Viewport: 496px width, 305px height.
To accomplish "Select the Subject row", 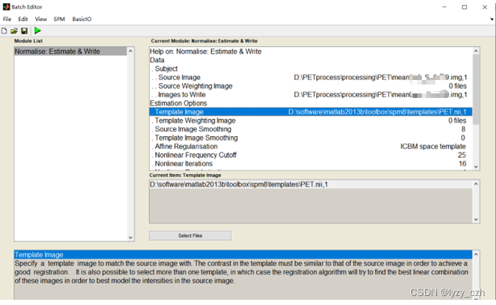I will point(311,69).
